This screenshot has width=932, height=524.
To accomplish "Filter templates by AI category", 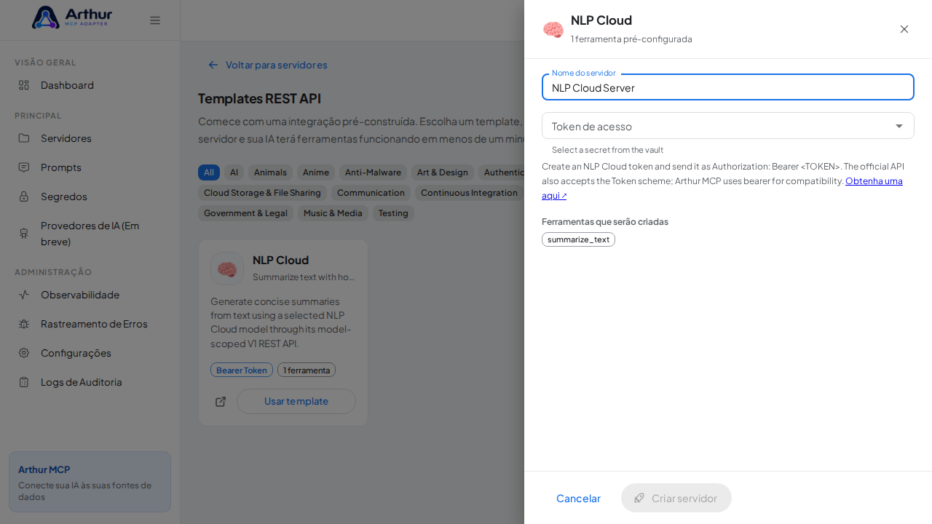I will [x=234, y=172].
